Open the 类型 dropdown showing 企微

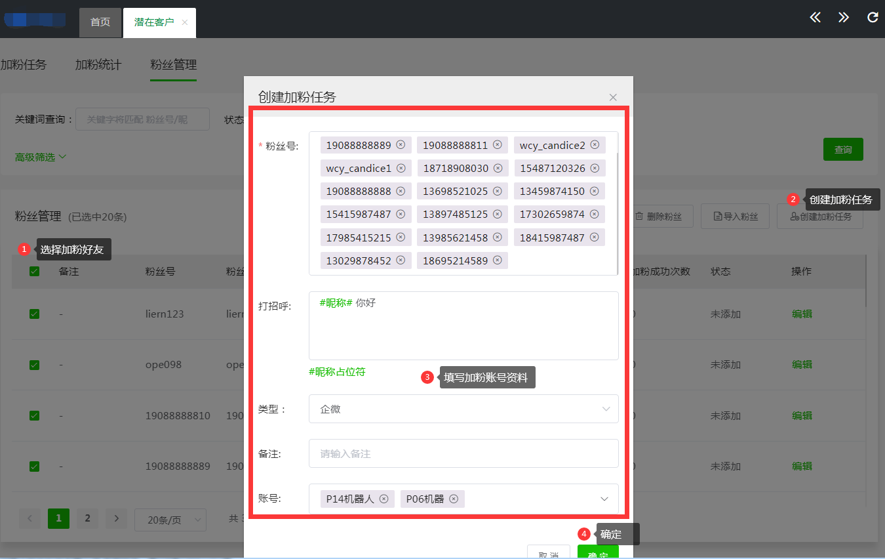tap(463, 409)
